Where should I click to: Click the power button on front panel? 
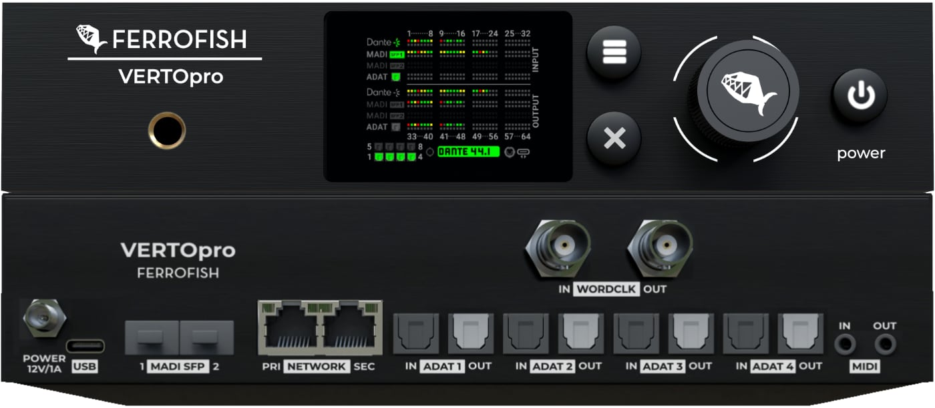860,97
